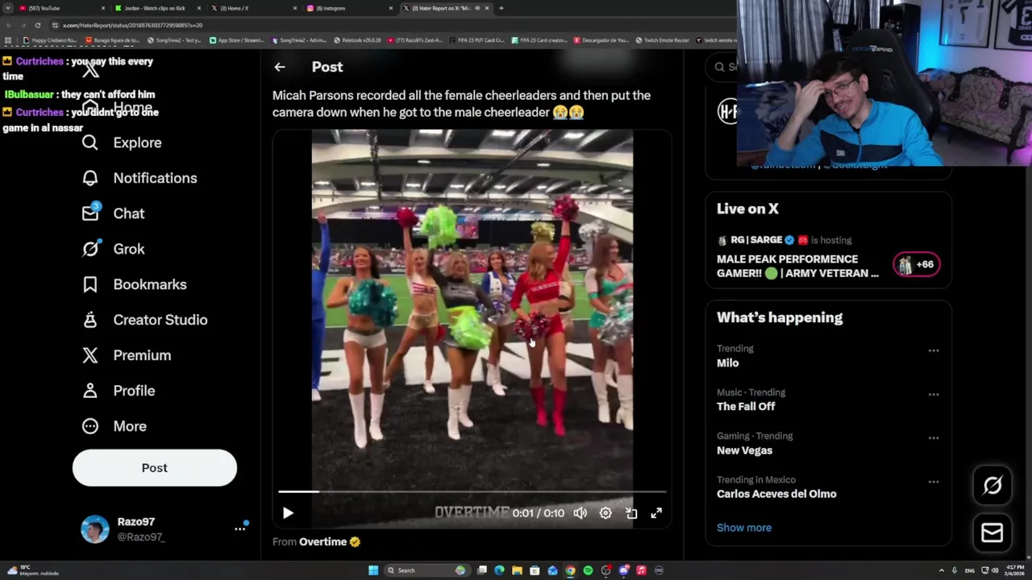The width and height of the screenshot is (1032, 580).
Task: Open The Fall Off music trend
Action: coord(746,407)
